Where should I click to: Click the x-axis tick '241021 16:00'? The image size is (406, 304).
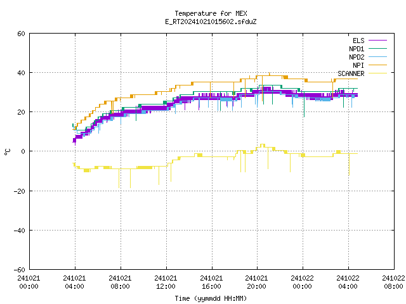coord(211,282)
